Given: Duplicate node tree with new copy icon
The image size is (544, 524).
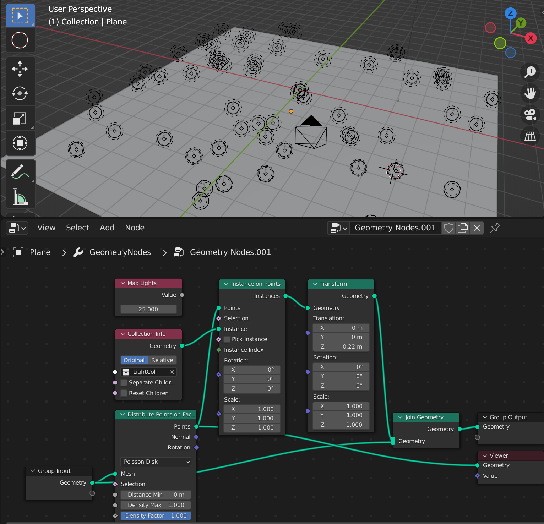Looking at the screenshot, I should [x=463, y=228].
